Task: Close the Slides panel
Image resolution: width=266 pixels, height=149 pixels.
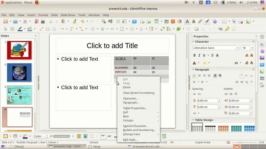Action: coord(36,36)
